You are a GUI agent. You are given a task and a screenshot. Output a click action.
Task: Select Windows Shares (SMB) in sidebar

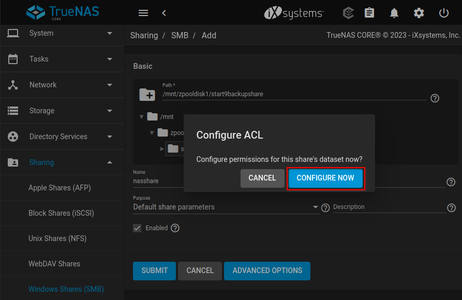[65, 289]
